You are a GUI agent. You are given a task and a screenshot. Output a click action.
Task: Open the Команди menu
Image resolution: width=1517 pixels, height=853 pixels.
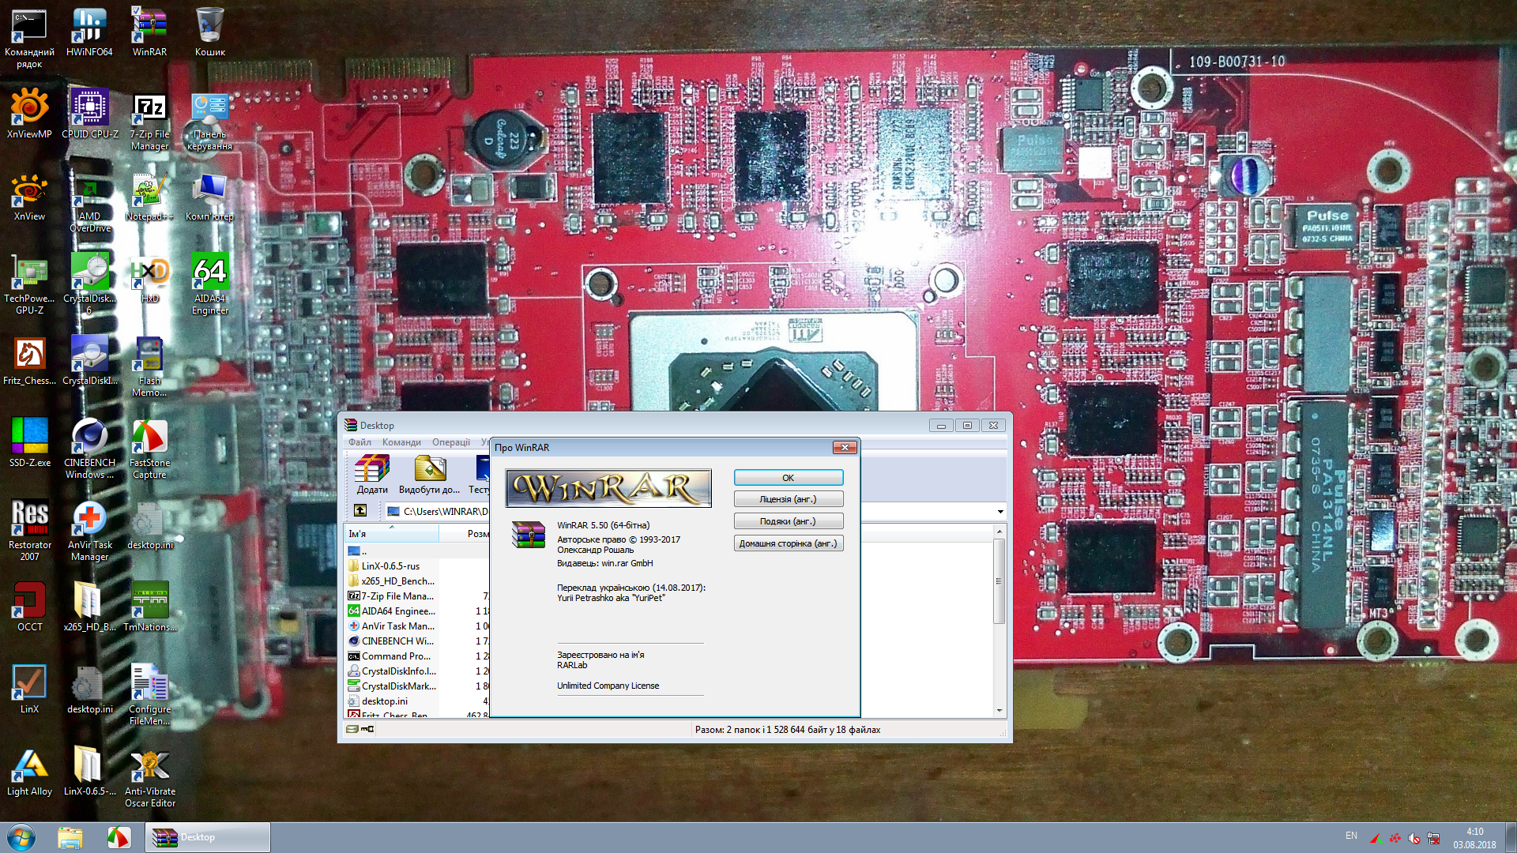pyautogui.click(x=401, y=442)
